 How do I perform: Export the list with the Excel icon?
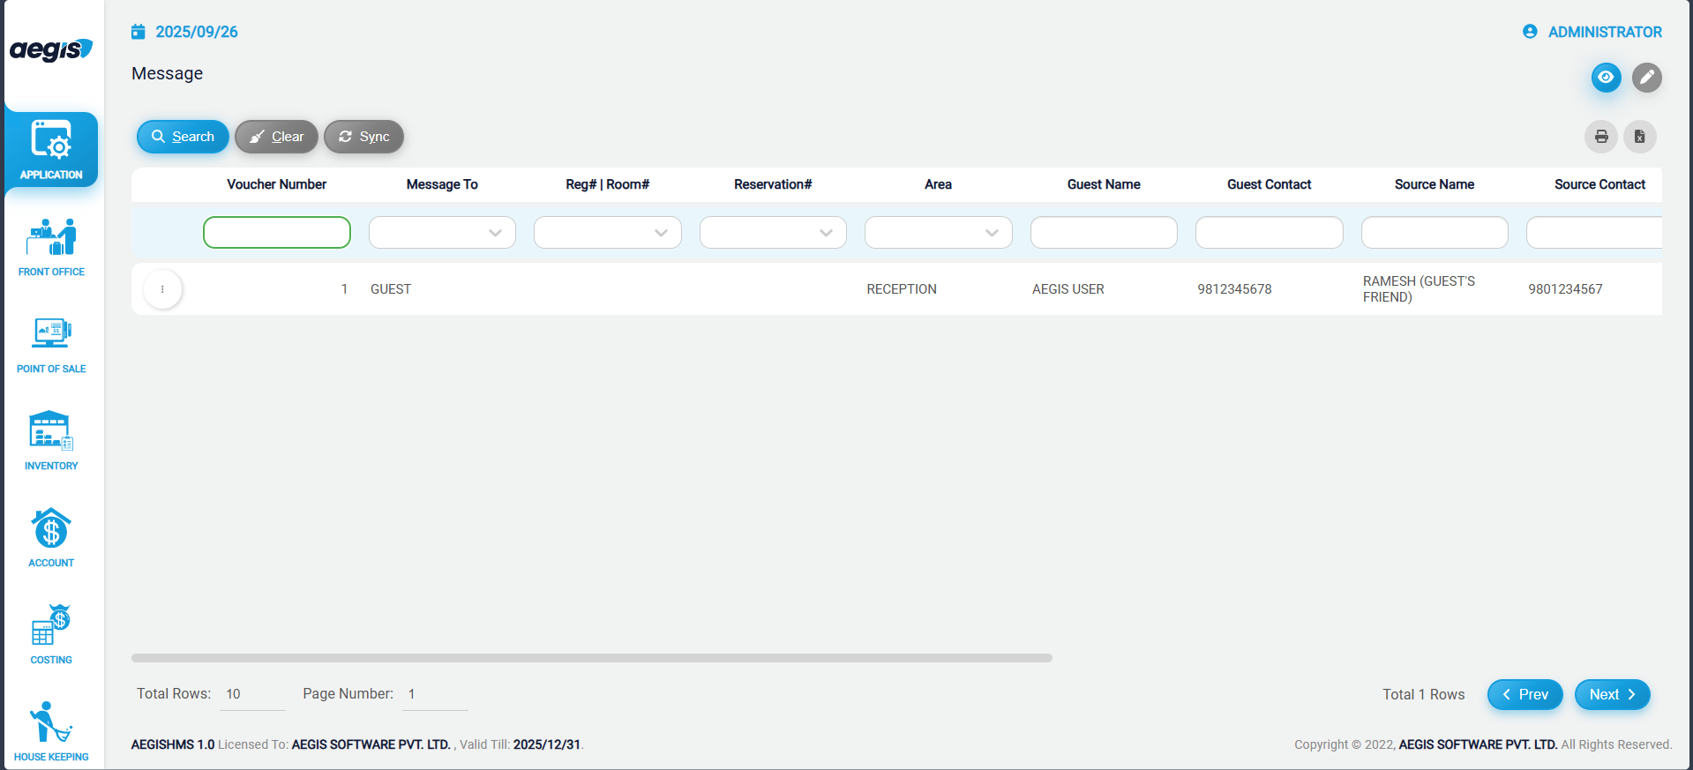pos(1639,137)
